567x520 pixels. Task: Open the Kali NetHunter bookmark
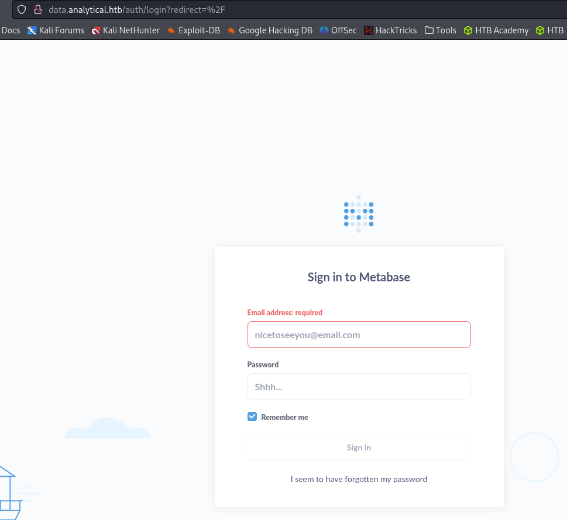[x=125, y=30]
